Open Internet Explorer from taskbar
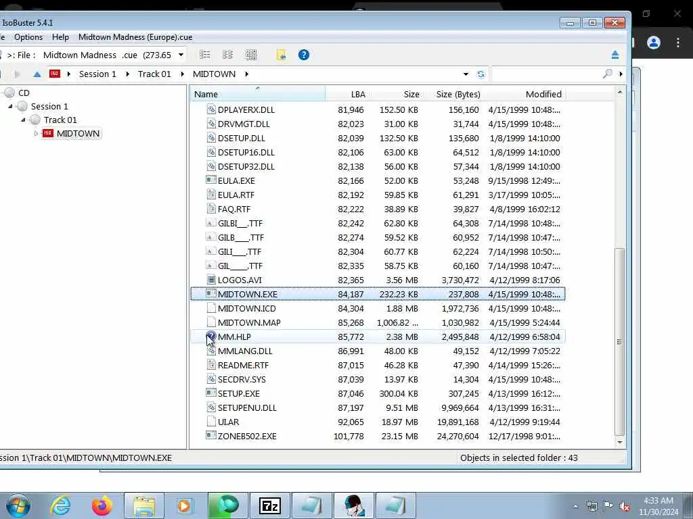693x519 pixels. click(60, 505)
